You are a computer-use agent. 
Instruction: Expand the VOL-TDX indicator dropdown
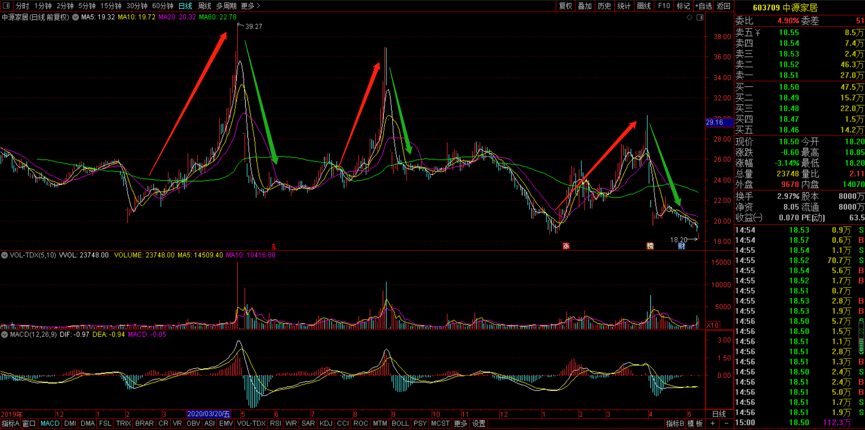5,255
